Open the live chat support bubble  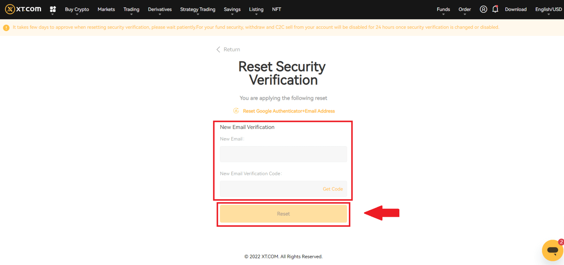(552, 250)
